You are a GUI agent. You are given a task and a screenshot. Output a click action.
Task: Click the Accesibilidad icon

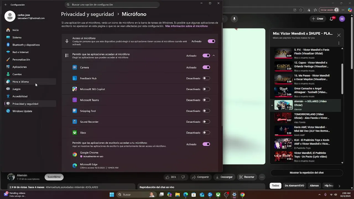click(x=8, y=96)
